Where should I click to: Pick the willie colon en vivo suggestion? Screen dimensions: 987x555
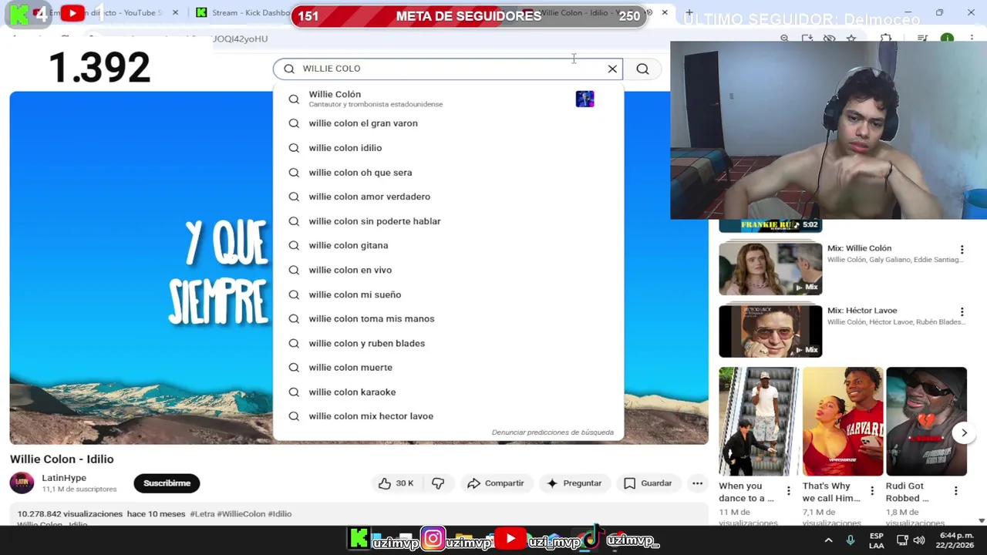click(447, 270)
